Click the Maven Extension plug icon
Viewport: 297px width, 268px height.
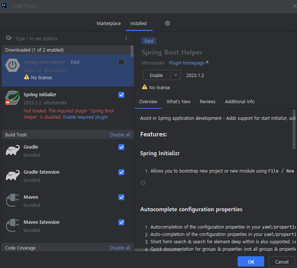(x=13, y=225)
